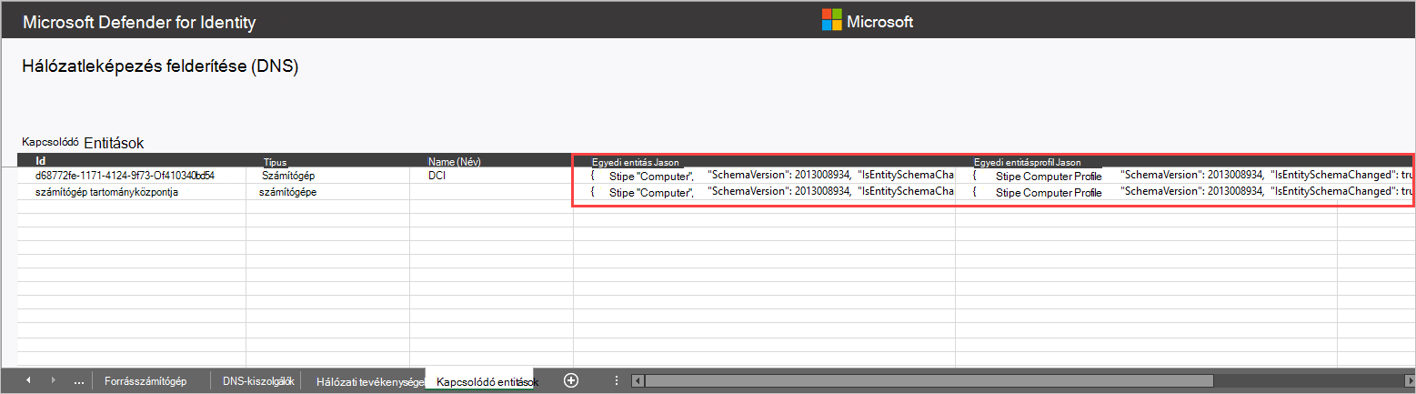Select the számítógépe type cell

pos(327,192)
